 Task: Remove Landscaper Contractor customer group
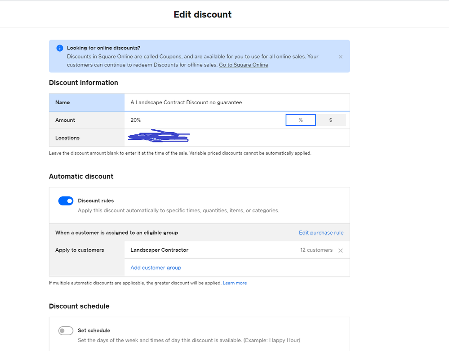coord(340,250)
